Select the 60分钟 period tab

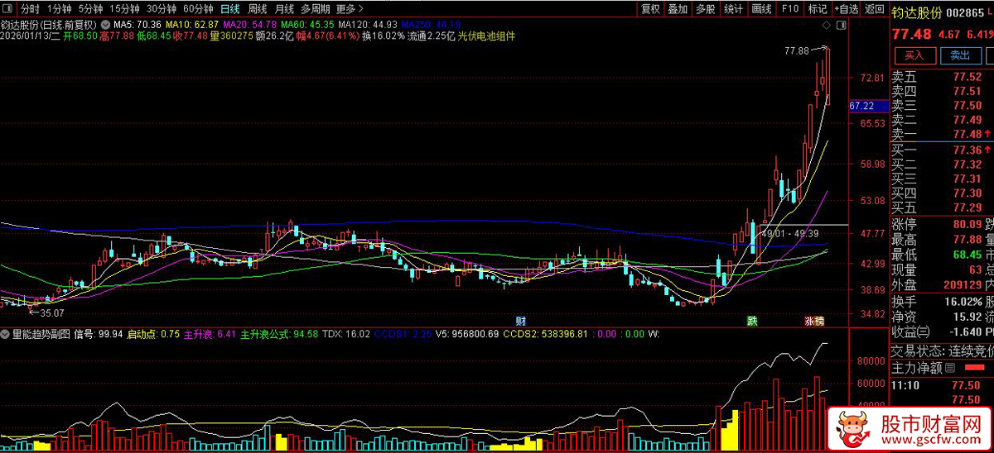pos(199,9)
